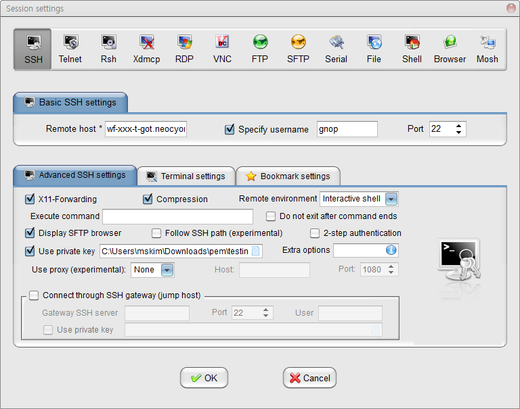Increase the proxy Port 1080 value

point(391,266)
